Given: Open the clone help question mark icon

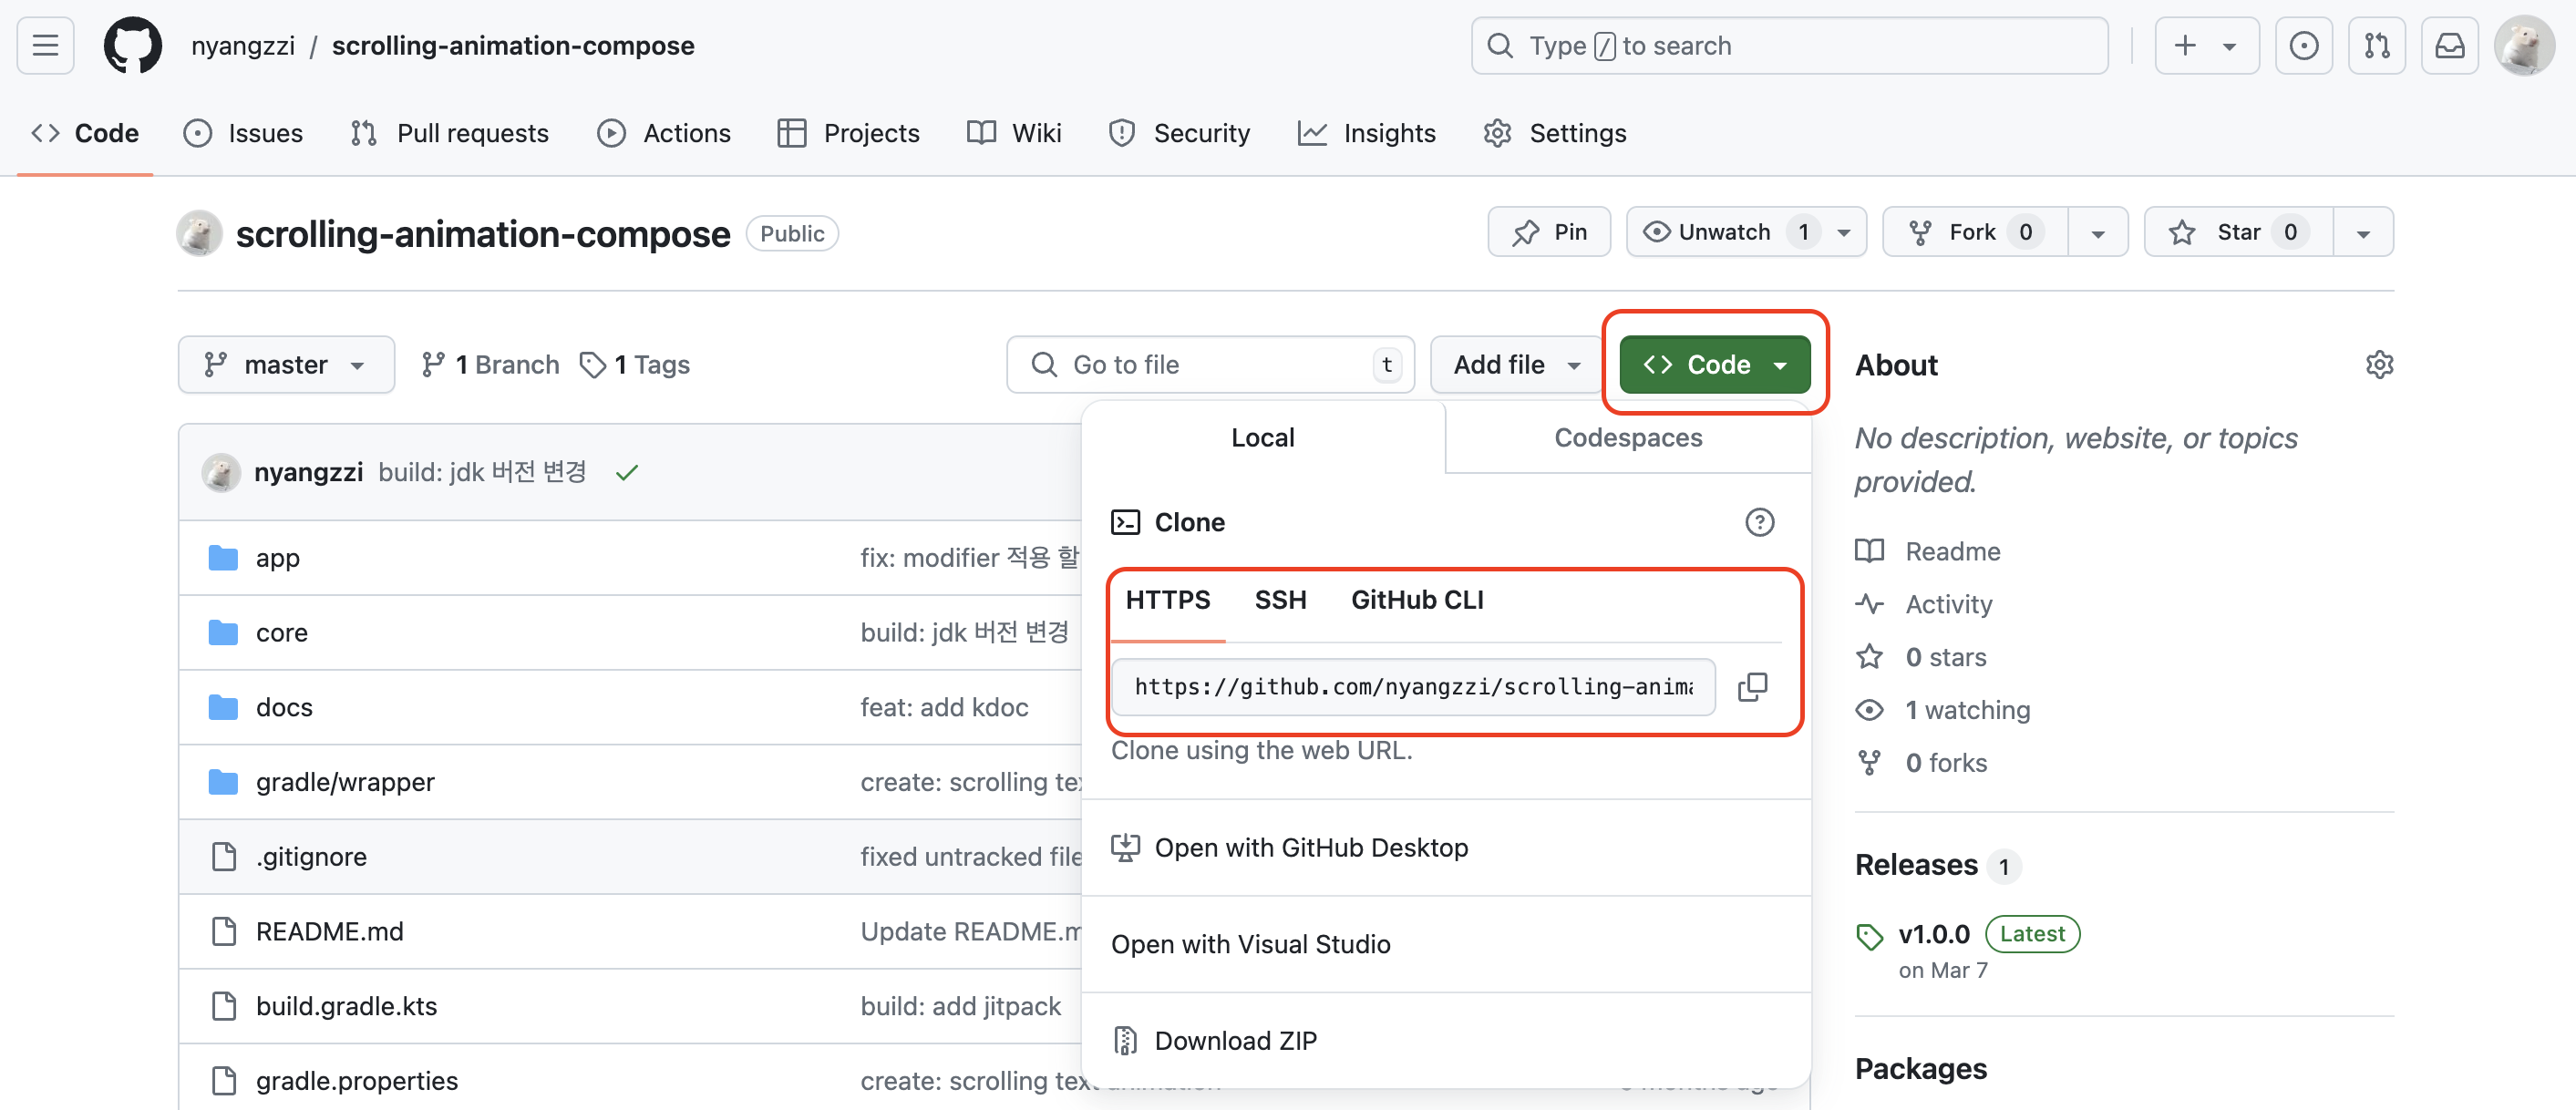Looking at the screenshot, I should [x=1759, y=522].
